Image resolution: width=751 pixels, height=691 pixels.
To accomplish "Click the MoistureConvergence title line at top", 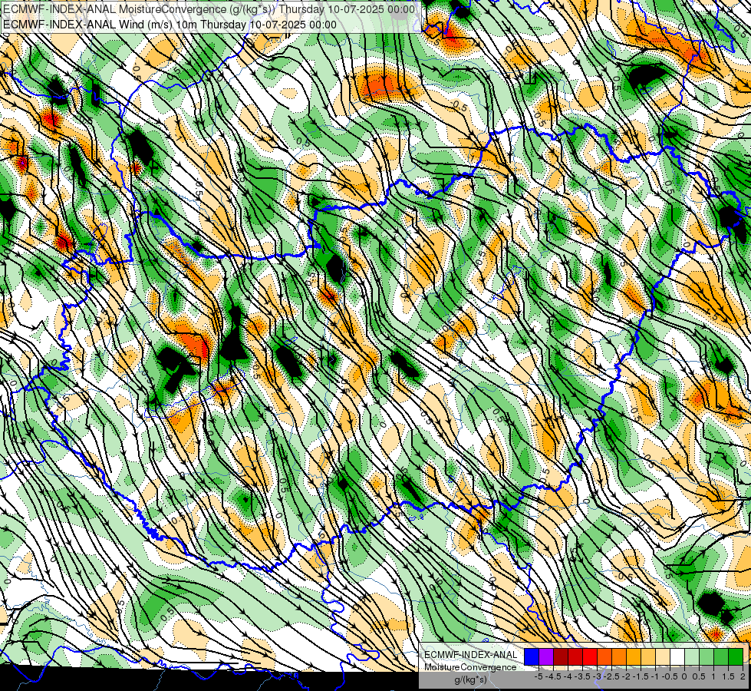I will tap(209, 9).
